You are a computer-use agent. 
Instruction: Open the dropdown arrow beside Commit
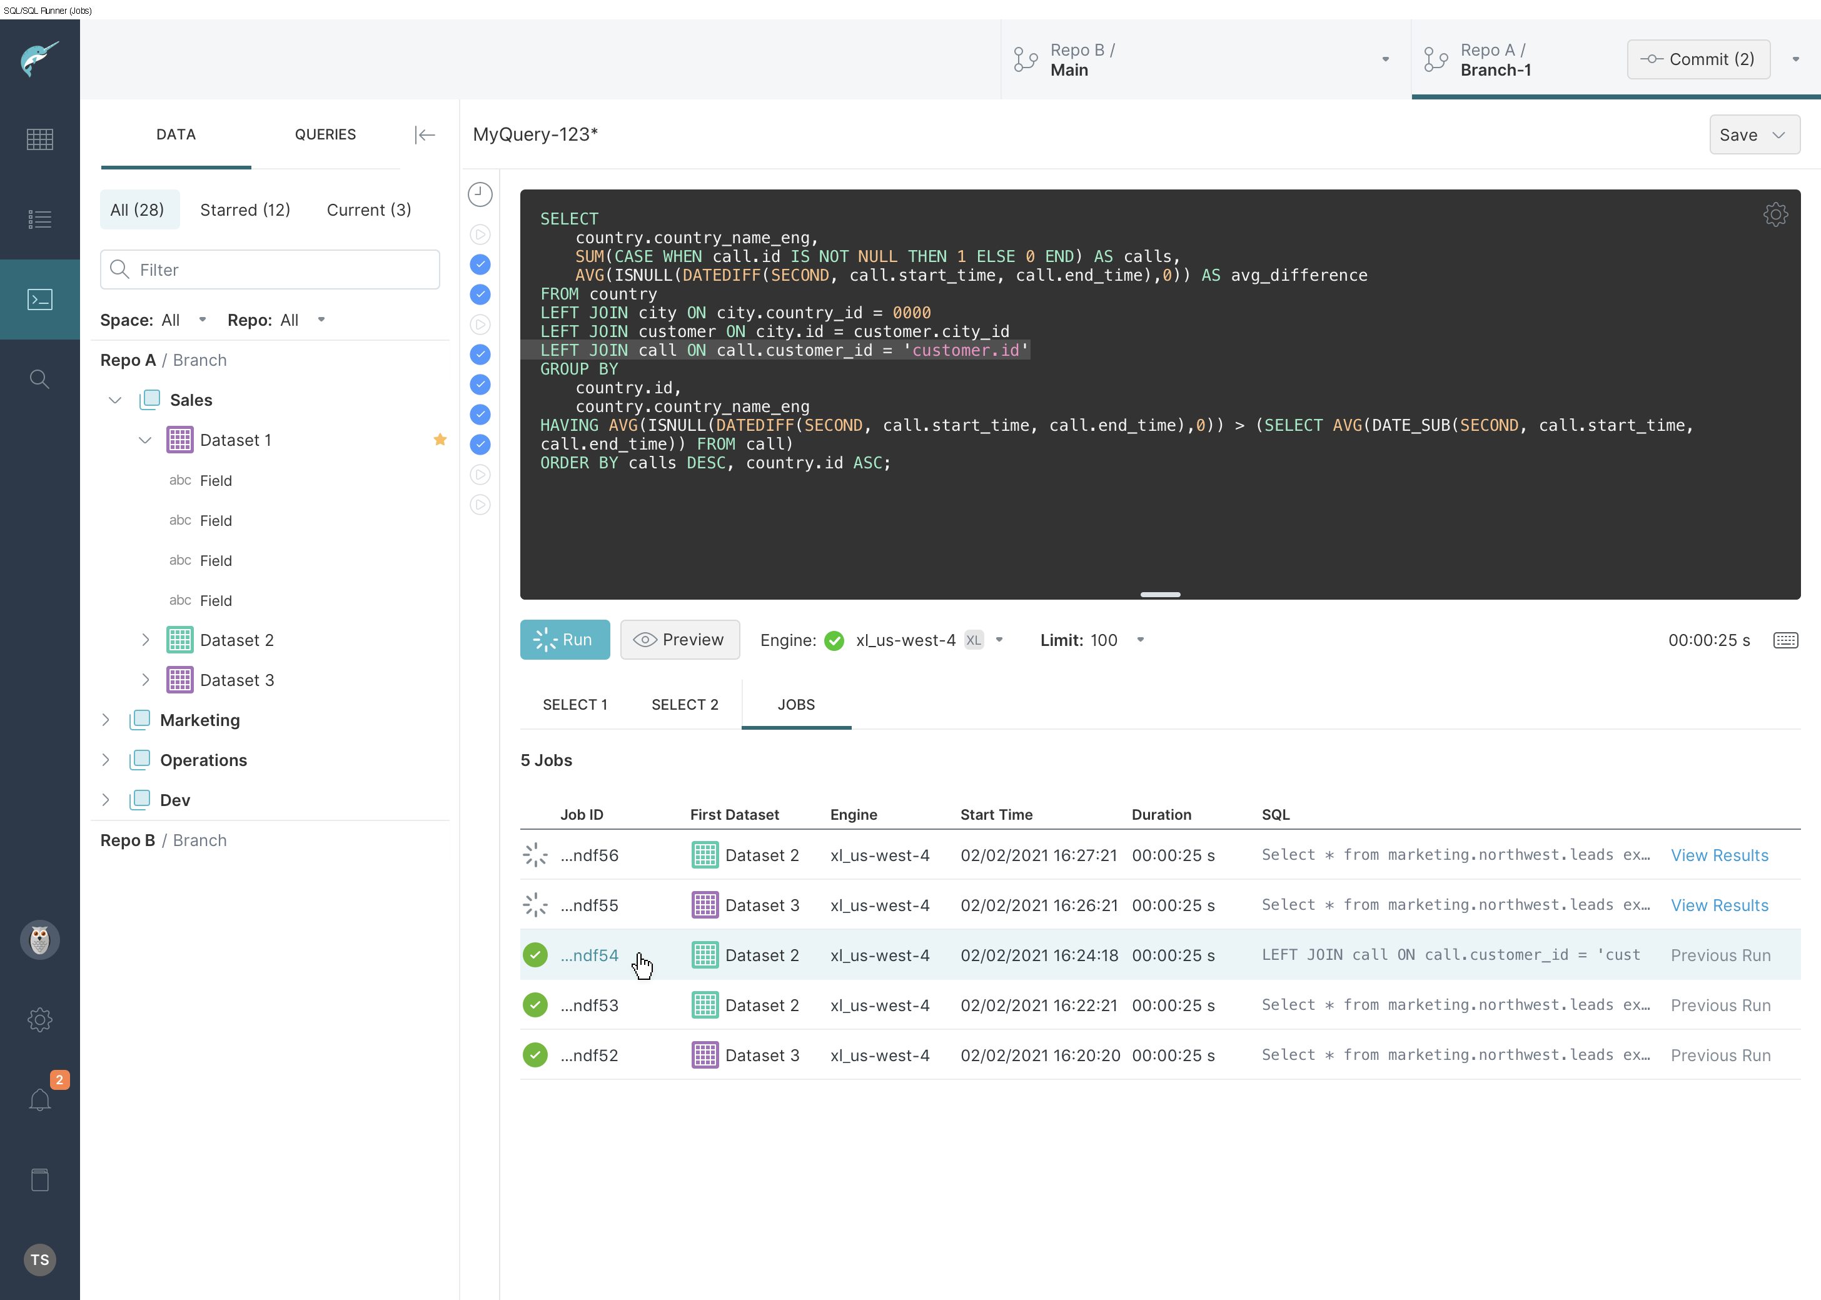[x=1795, y=59]
